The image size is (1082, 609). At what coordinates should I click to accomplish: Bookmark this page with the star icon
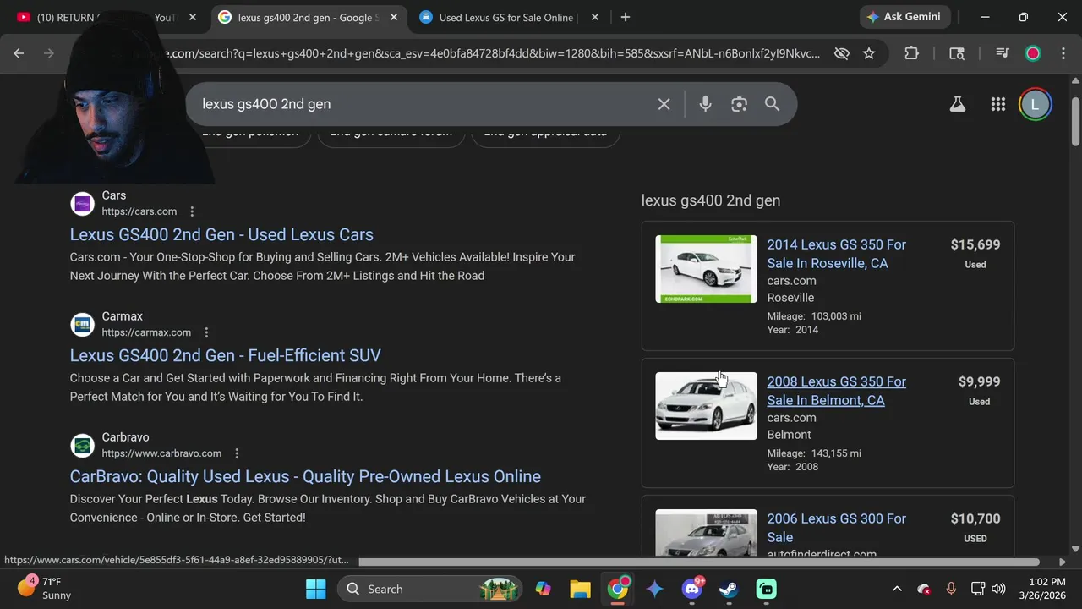pos(869,53)
